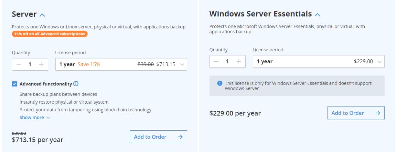Click the '$713.15 per year' total
This screenshot has height=152, width=397.
coord(38,140)
